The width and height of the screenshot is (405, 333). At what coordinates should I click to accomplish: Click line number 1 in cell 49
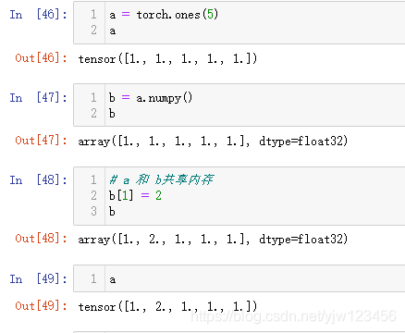click(x=93, y=278)
